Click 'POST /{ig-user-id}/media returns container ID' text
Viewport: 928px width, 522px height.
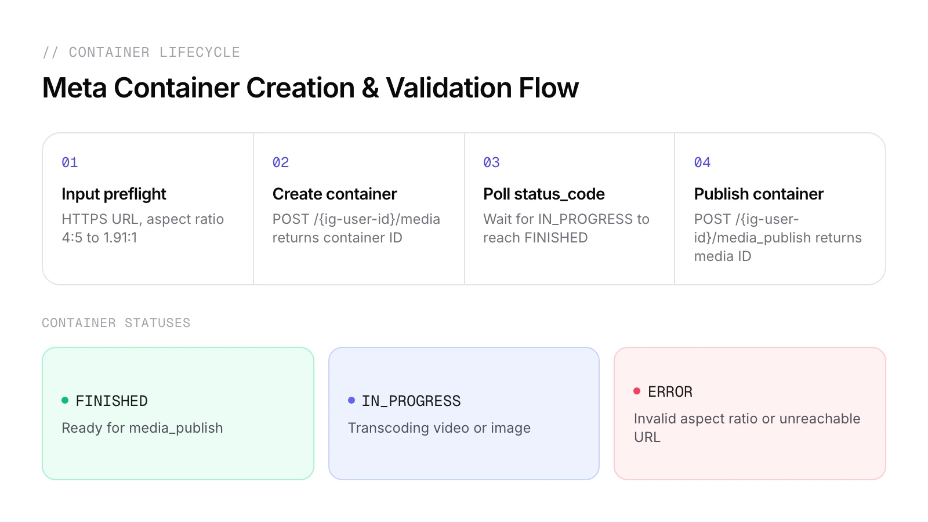click(x=356, y=229)
